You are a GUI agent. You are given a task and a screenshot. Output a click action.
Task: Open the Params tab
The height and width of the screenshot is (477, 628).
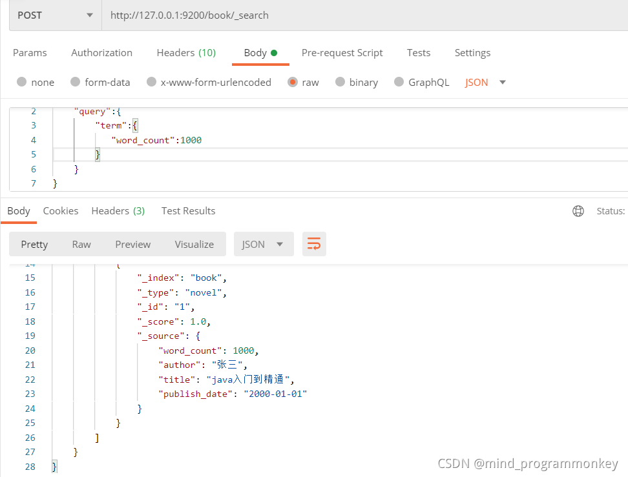[x=30, y=53]
